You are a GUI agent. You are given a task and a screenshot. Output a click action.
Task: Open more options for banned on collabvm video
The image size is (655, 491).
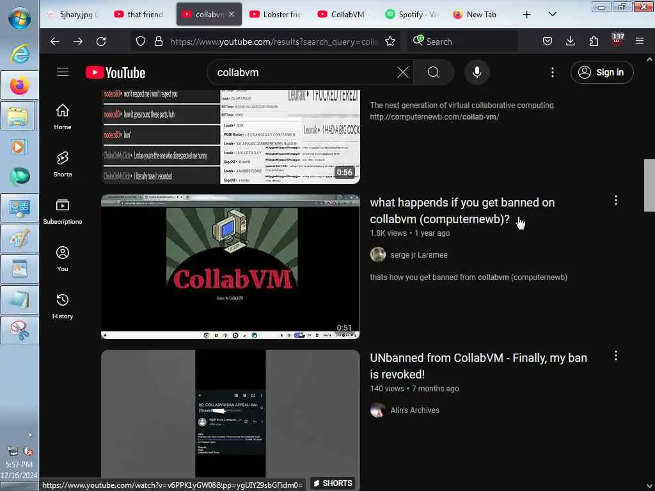pos(616,200)
